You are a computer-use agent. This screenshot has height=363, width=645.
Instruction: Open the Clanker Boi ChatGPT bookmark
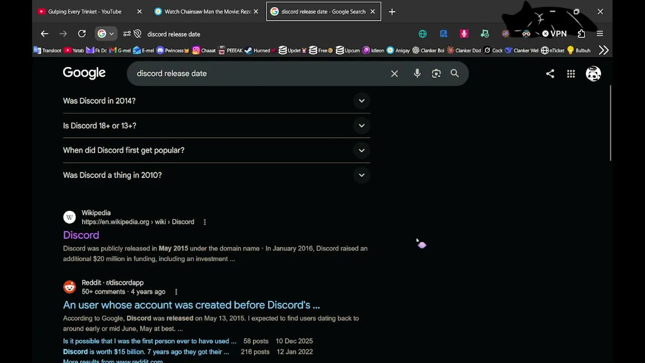[428, 50]
